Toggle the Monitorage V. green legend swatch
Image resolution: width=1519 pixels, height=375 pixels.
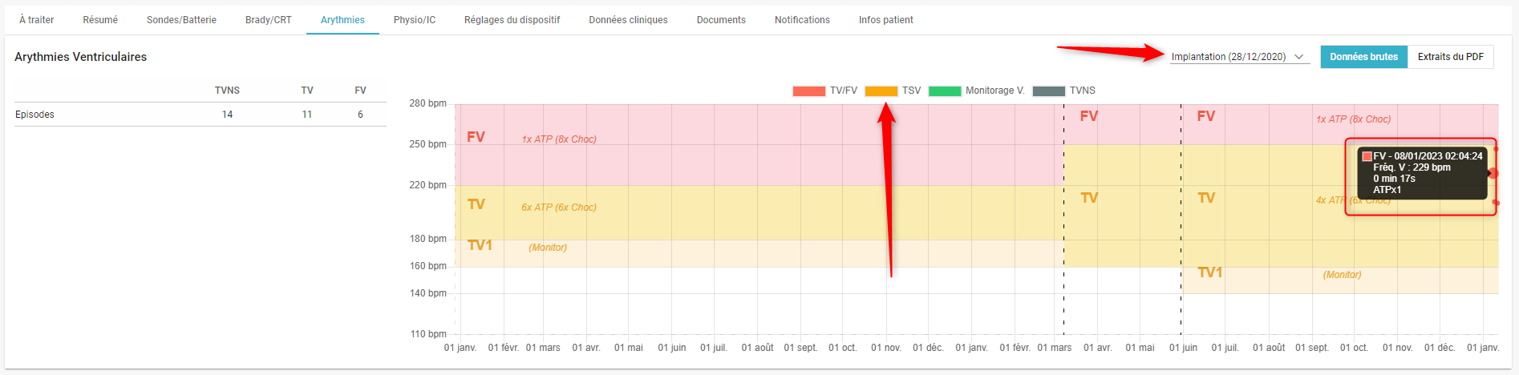(944, 91)
